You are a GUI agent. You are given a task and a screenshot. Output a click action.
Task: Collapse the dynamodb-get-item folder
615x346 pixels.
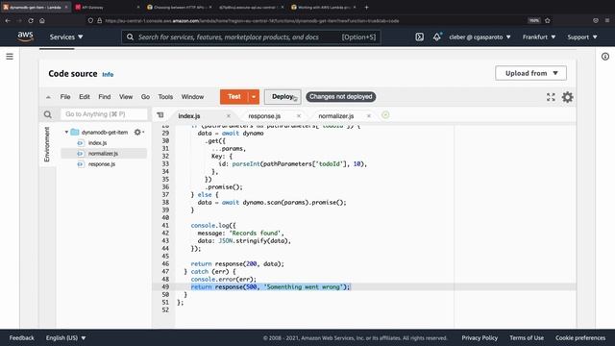point(66,133)
